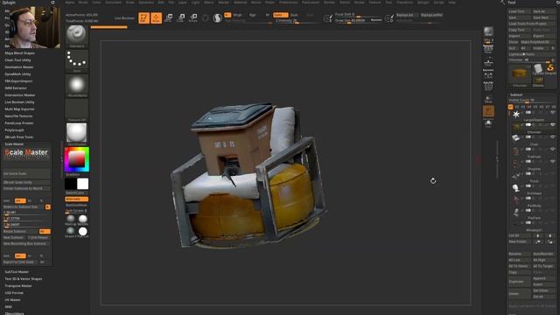Click the BPR render sphere icon

pos(488,31)
